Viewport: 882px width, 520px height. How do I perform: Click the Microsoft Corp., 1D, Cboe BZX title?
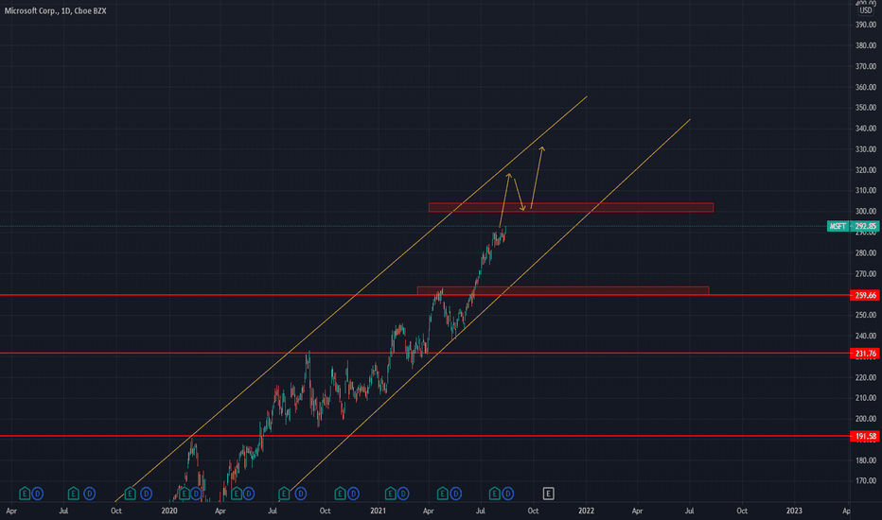(55, 10)
